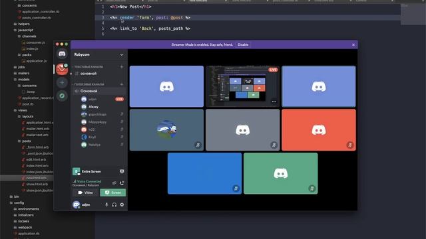
Task: Open show.html.erb in editor sidebar
Action: point(37,185)
